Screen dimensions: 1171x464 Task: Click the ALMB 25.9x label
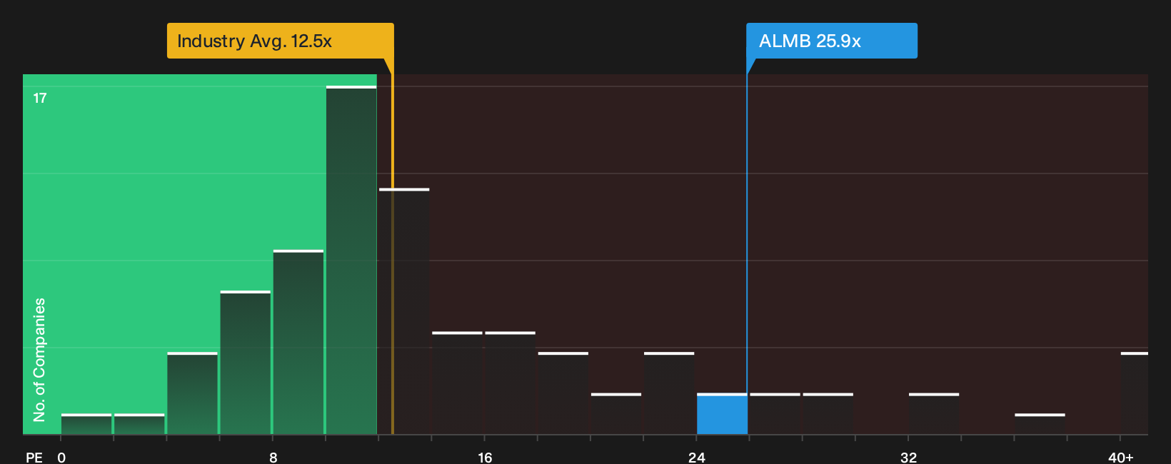(x=832, y=41)
